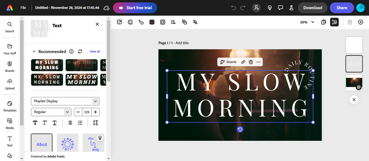Click the Share button
Viewport: 369px width, 161px height.
pyautogui.click(x=342, y=8)
